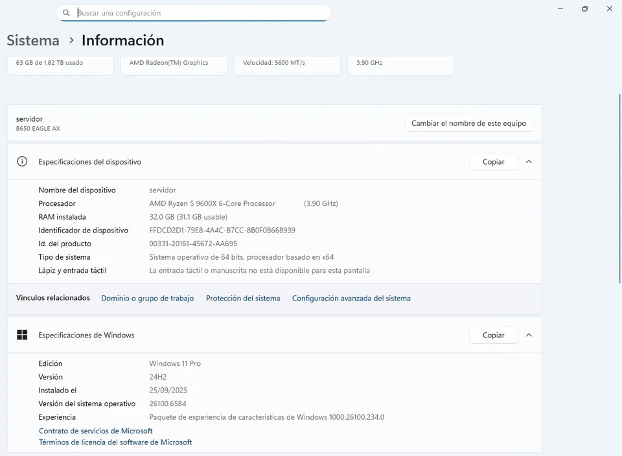This screenshot has height=456, width=622.
Task: Copy the device specifications
Action: pyautogui.click(x=493, y=162)
